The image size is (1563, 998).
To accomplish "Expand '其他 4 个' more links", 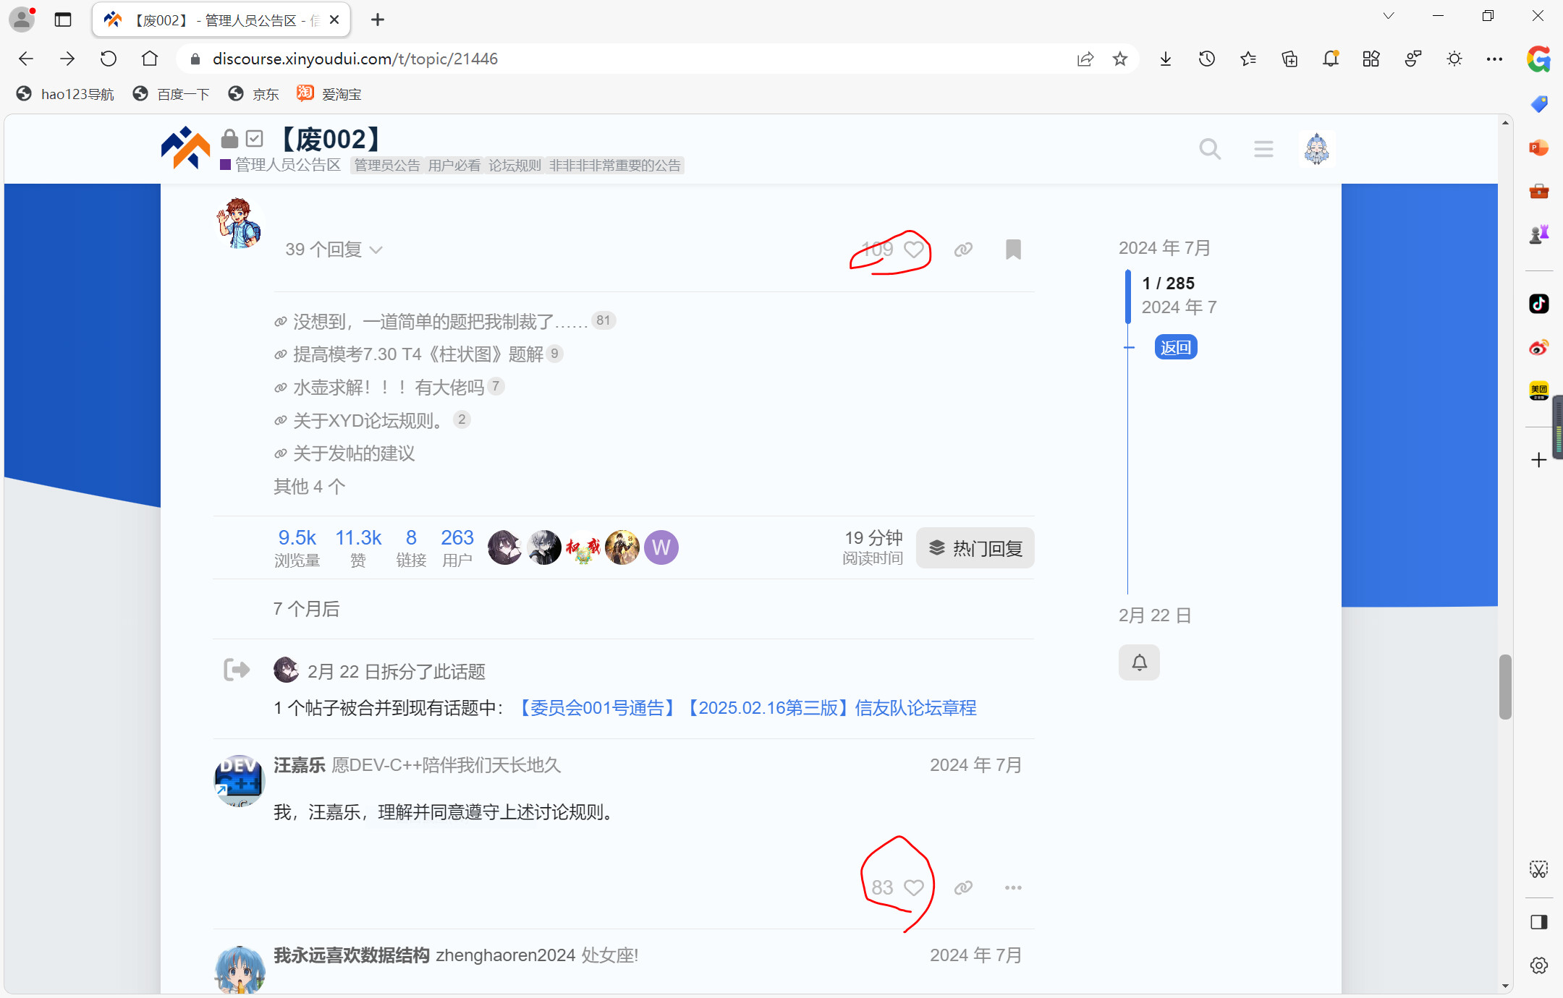I will (310, 487).
